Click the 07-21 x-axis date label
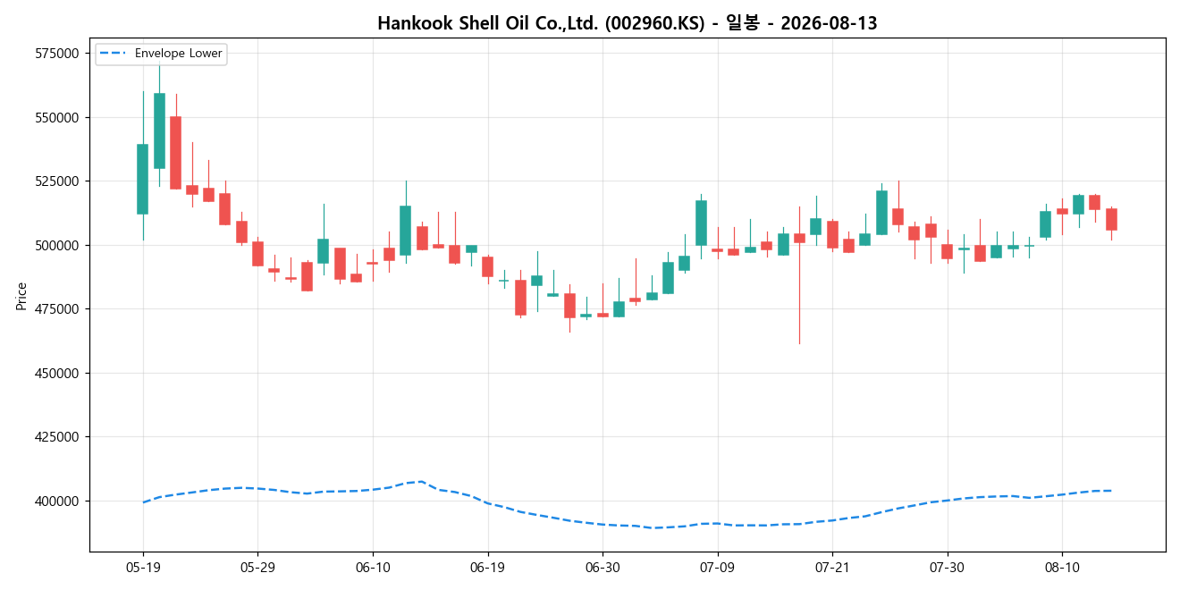1180x590 pixels. click(832, 568)
